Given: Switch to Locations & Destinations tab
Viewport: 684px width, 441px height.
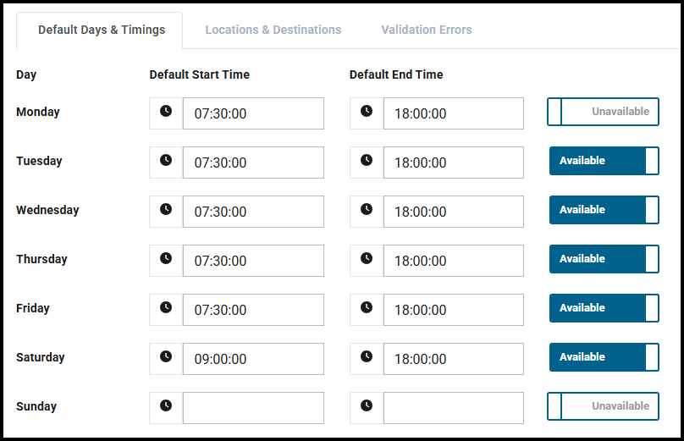Looking at the screenshot, I should coord(273,30).
